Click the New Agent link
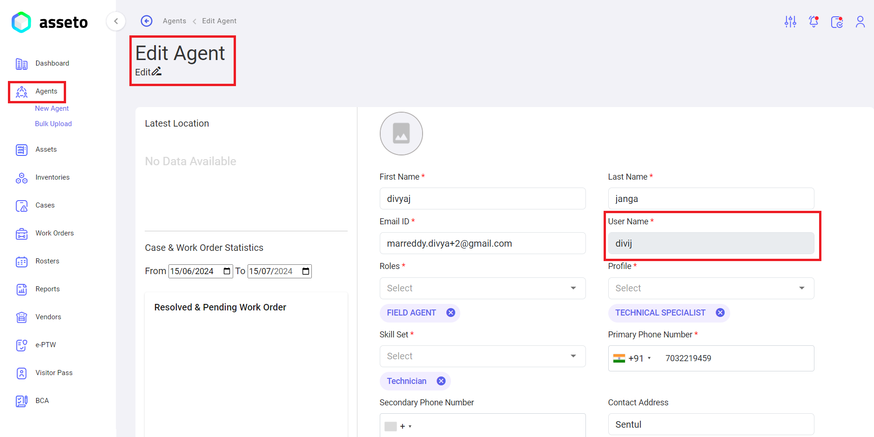 (52, 108)
